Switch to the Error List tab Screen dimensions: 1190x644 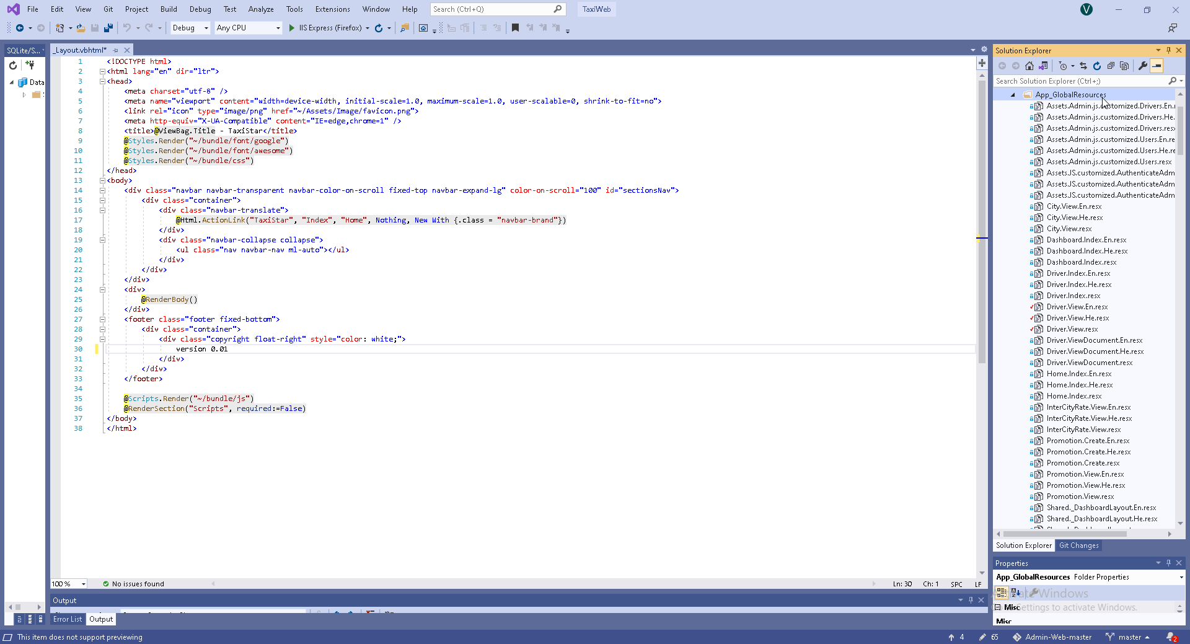click(68, 619)
